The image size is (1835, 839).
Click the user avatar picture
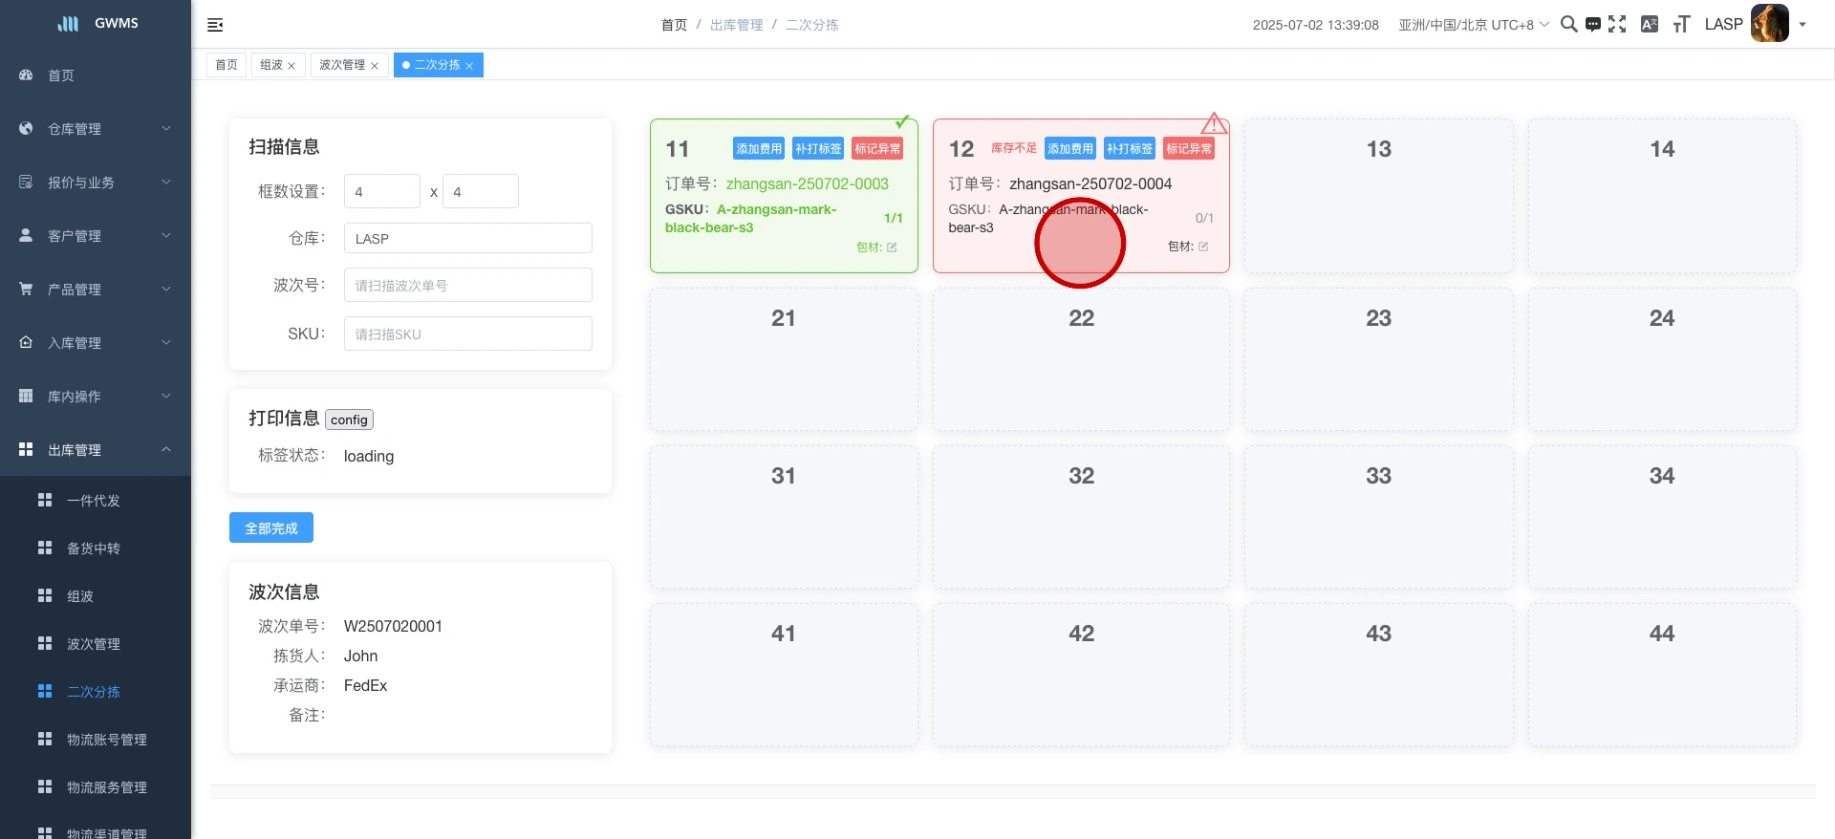click(1769, 24)
